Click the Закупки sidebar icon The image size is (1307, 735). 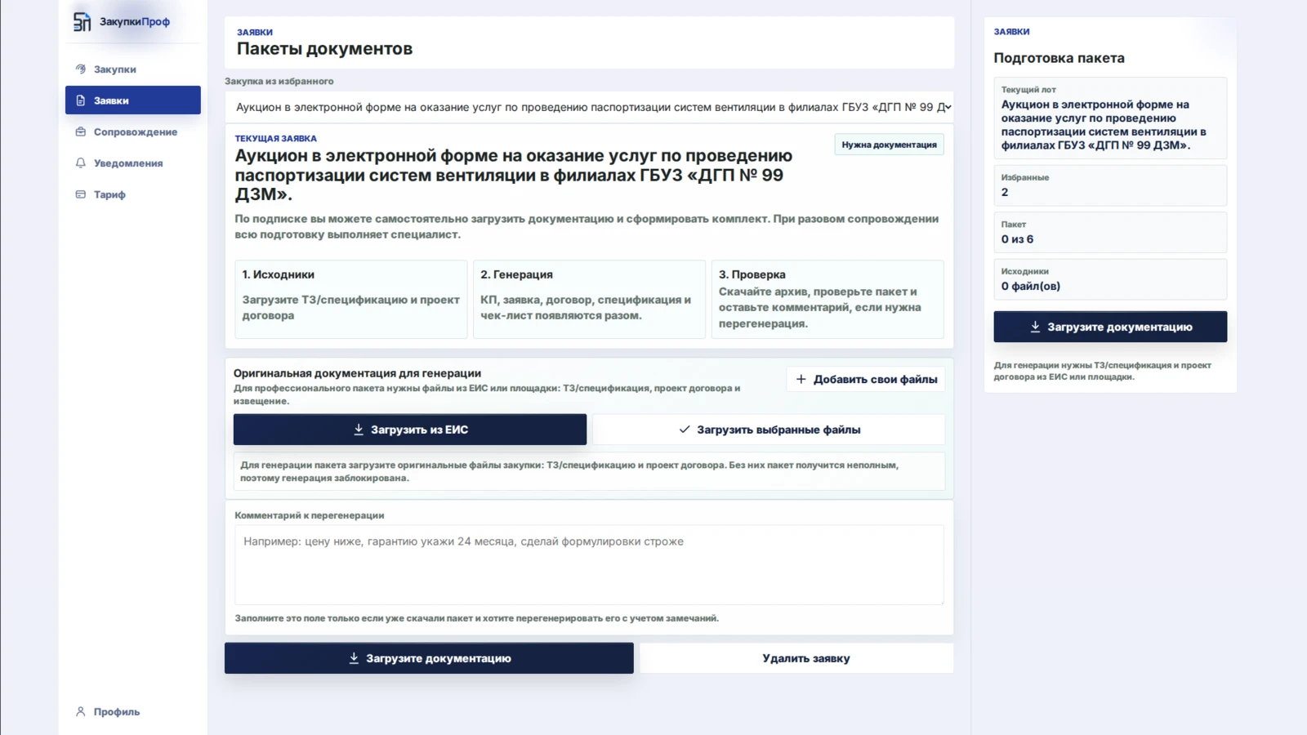click(x=80, y=69)
